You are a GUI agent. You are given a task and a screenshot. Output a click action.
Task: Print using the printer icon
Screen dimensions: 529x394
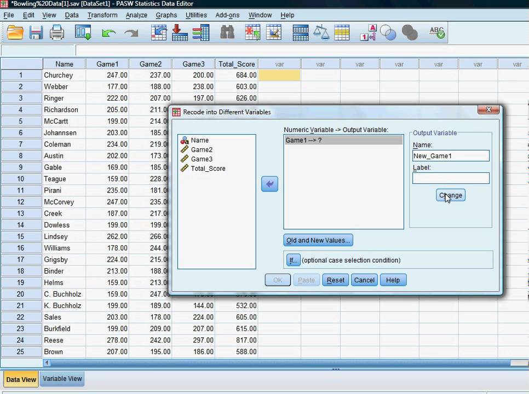point(57,33)
